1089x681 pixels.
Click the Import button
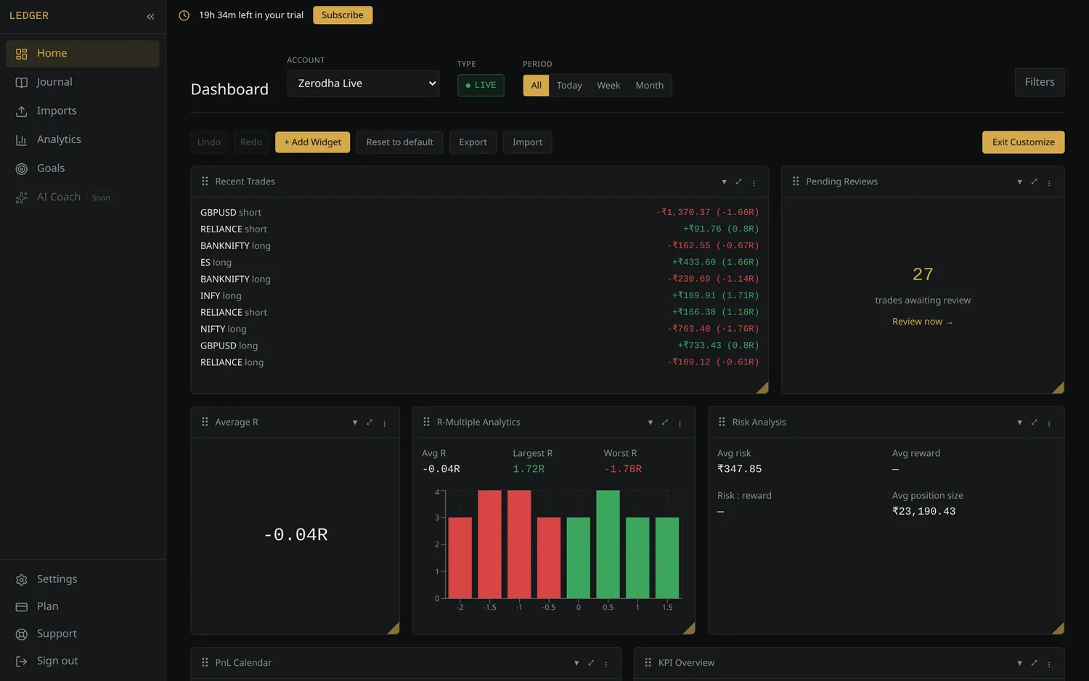tap(527, 142)
